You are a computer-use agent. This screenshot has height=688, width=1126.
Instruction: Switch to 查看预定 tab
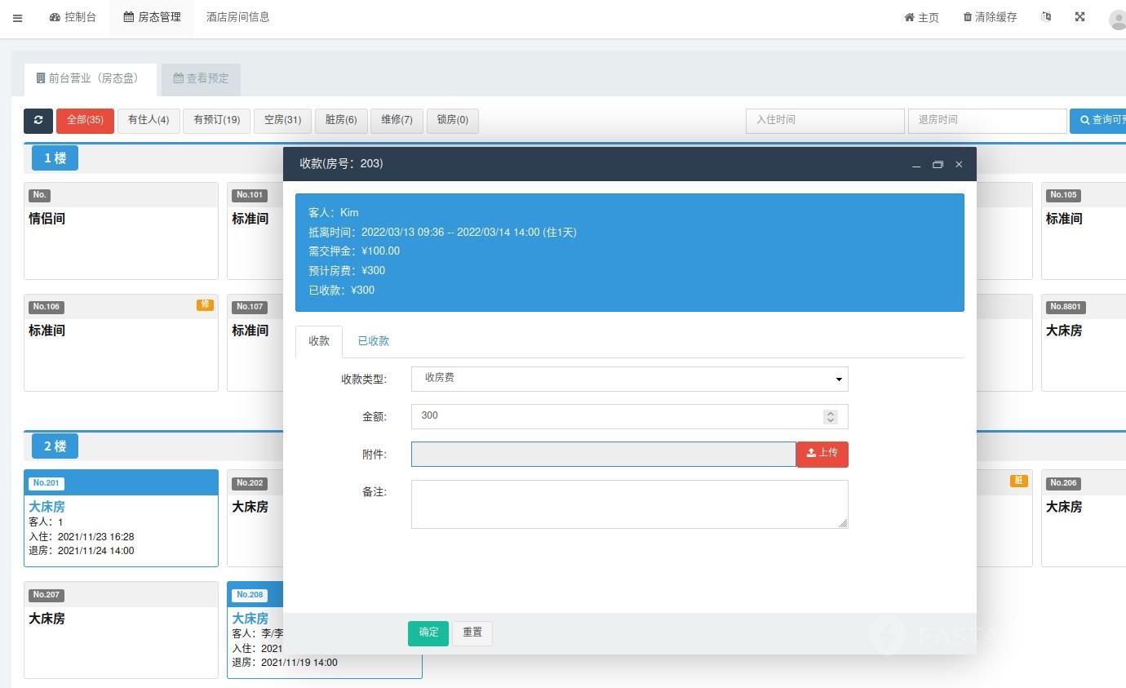pyautogui.click(x=201, y=78)
